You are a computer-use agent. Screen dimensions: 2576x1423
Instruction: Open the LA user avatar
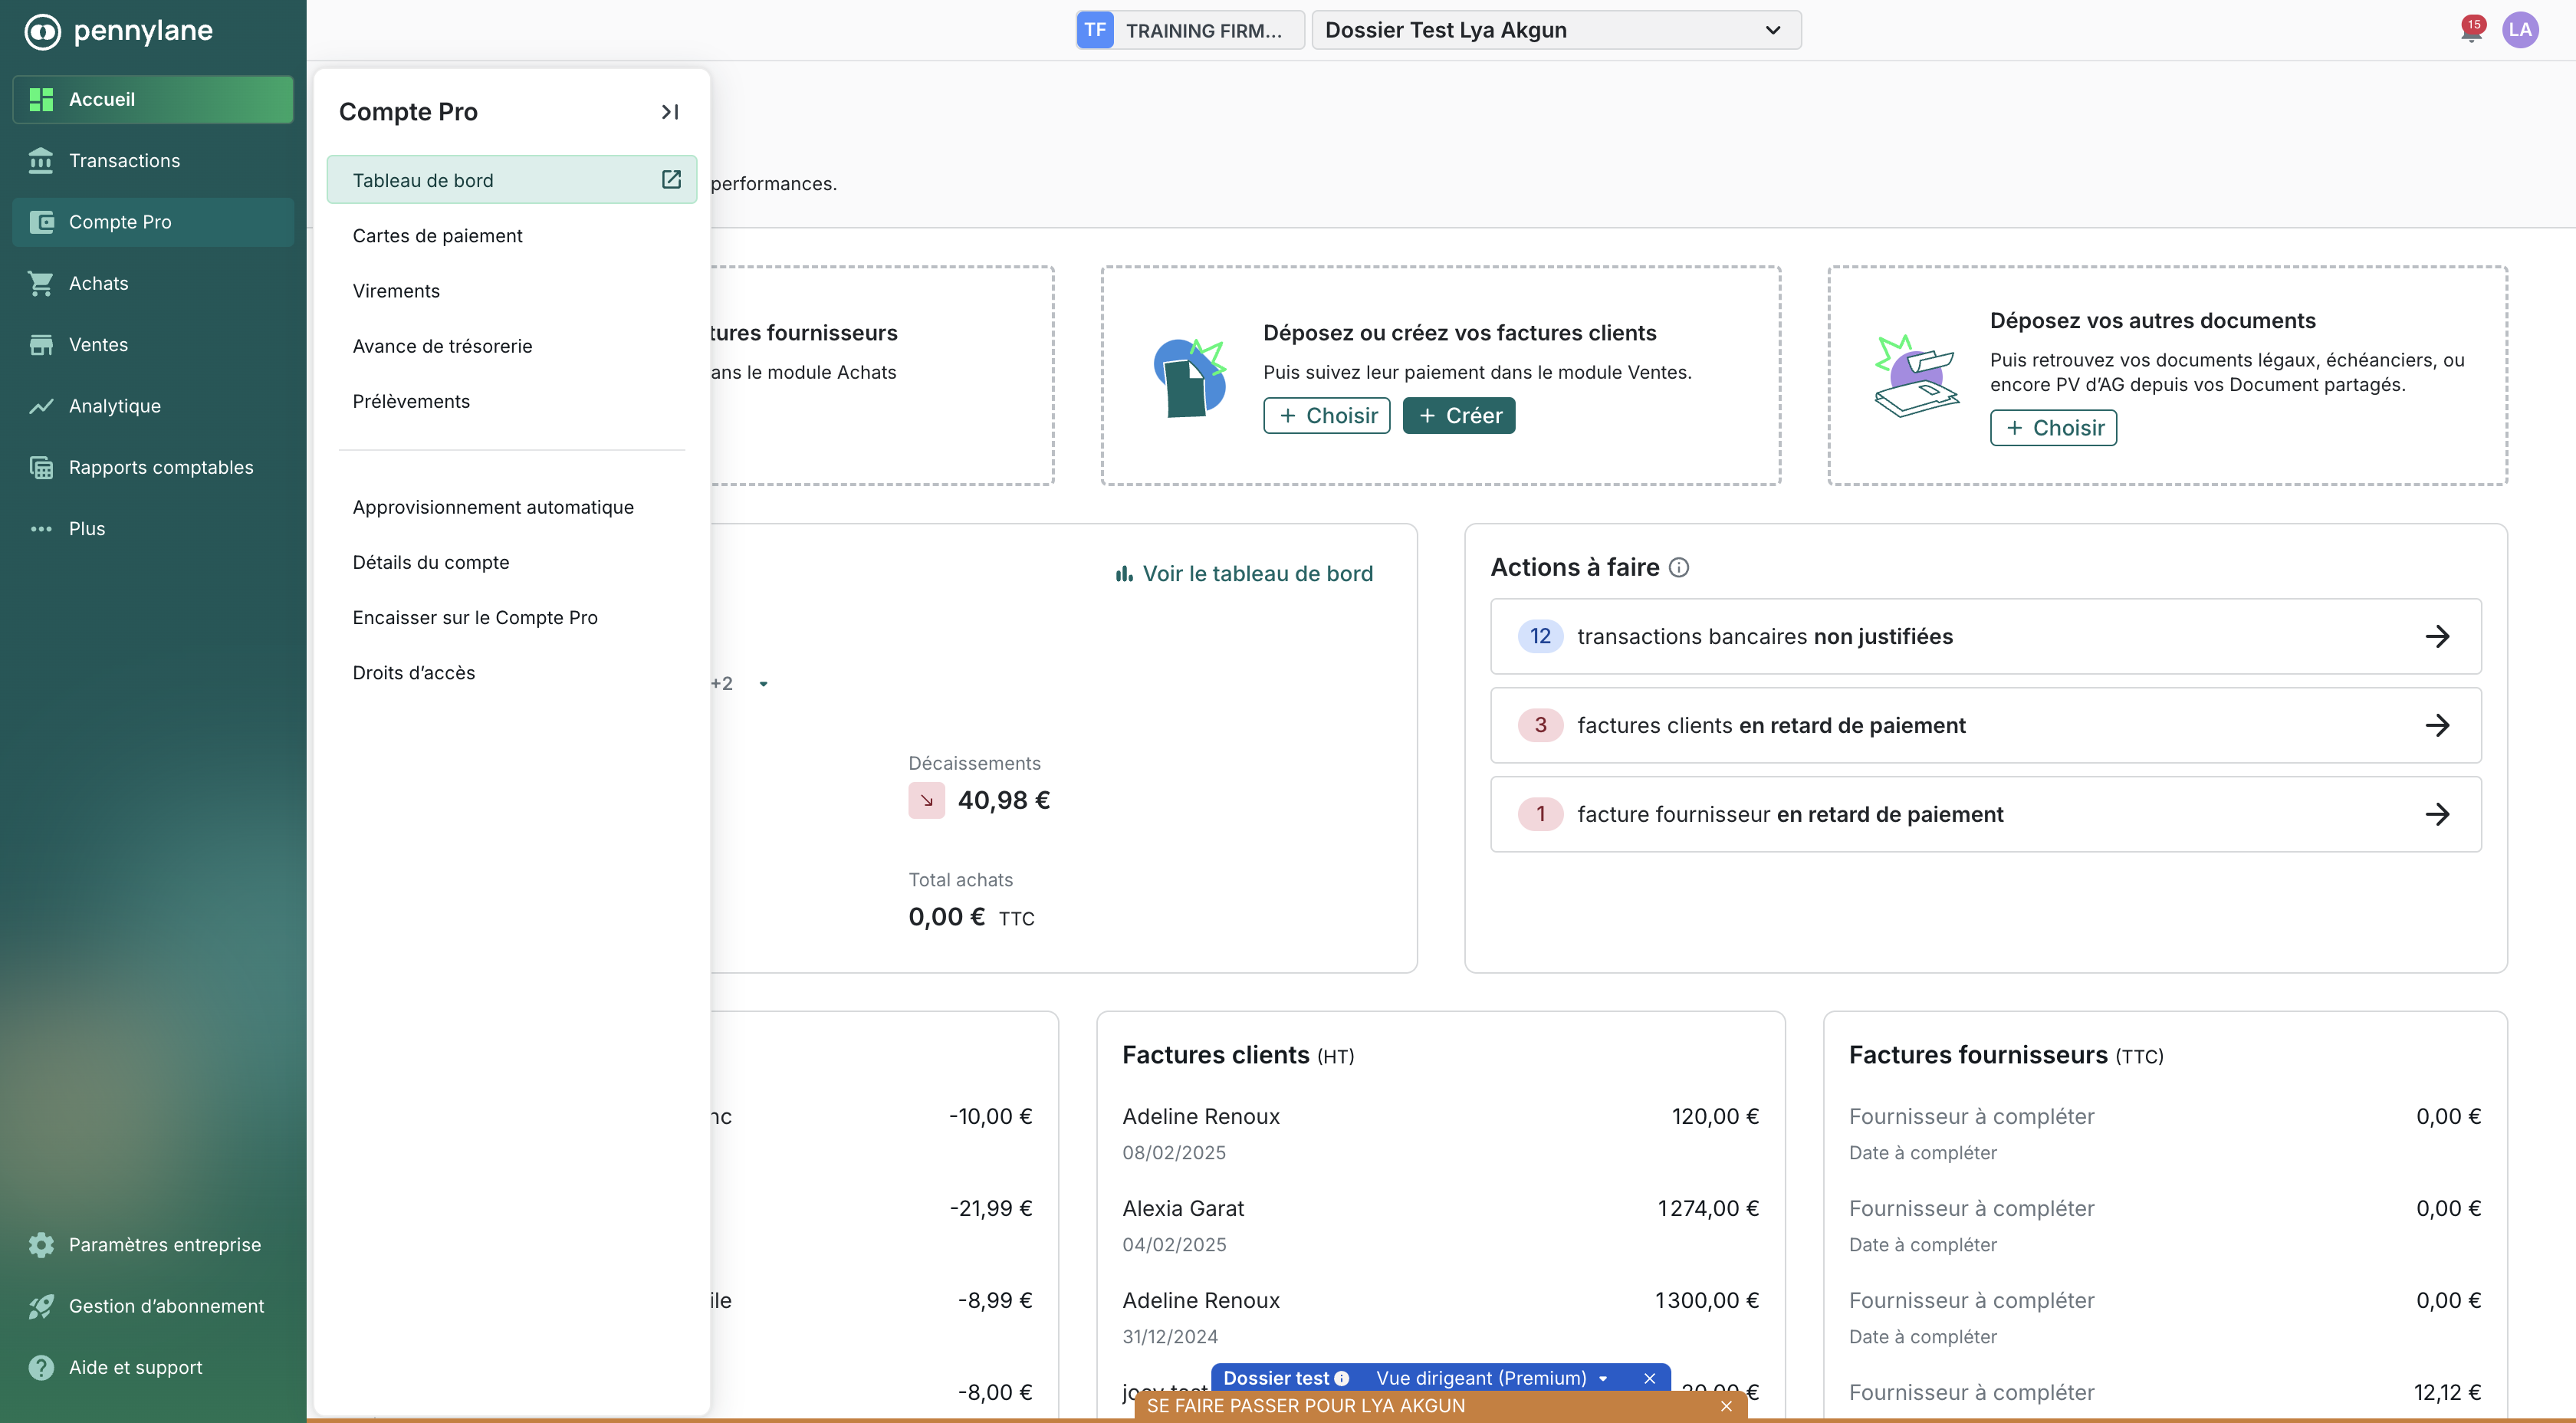2520,30
